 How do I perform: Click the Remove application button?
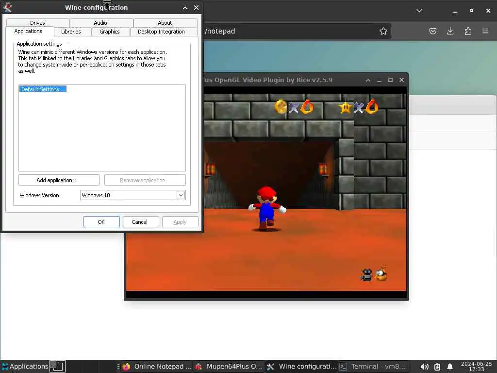145,180
